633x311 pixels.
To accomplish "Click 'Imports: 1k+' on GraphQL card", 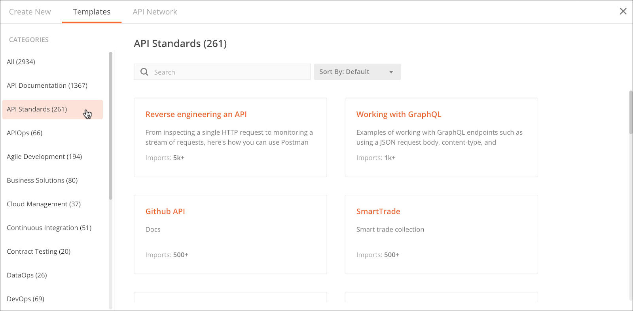I will (376, 158).
